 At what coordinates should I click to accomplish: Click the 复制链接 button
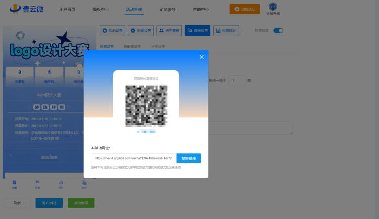[x=188, y=158]
